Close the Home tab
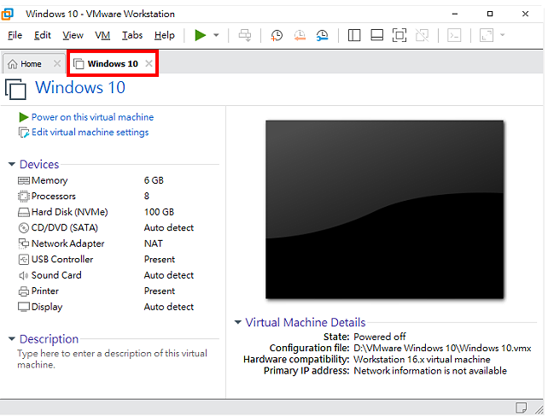The image size is (548, 417). tap(57, 64)
